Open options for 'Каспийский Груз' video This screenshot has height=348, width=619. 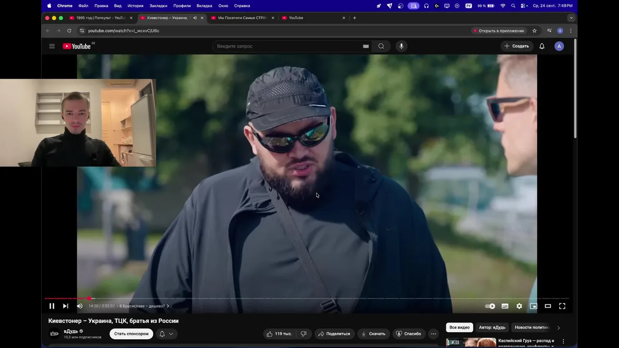[564, 341]
